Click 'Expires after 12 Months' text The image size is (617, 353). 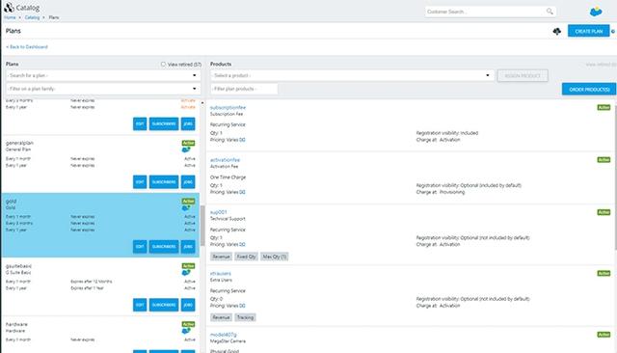click(92, 282)
